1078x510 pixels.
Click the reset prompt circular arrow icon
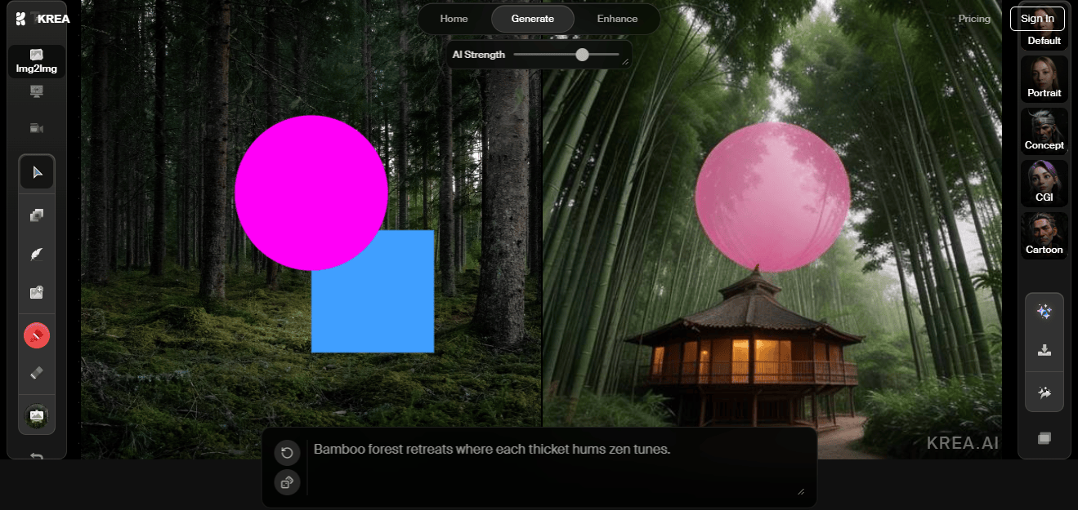click(287, 453)
